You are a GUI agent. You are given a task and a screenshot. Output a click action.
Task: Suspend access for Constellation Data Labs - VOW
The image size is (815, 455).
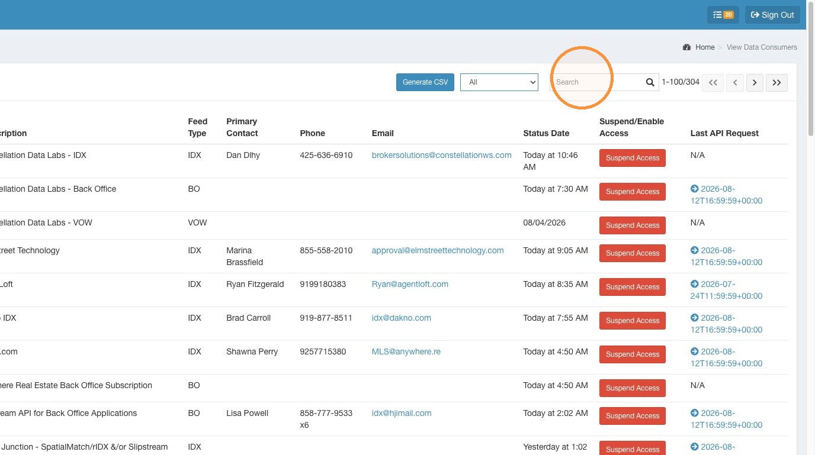pyautogui.click(x=633, y=225)
